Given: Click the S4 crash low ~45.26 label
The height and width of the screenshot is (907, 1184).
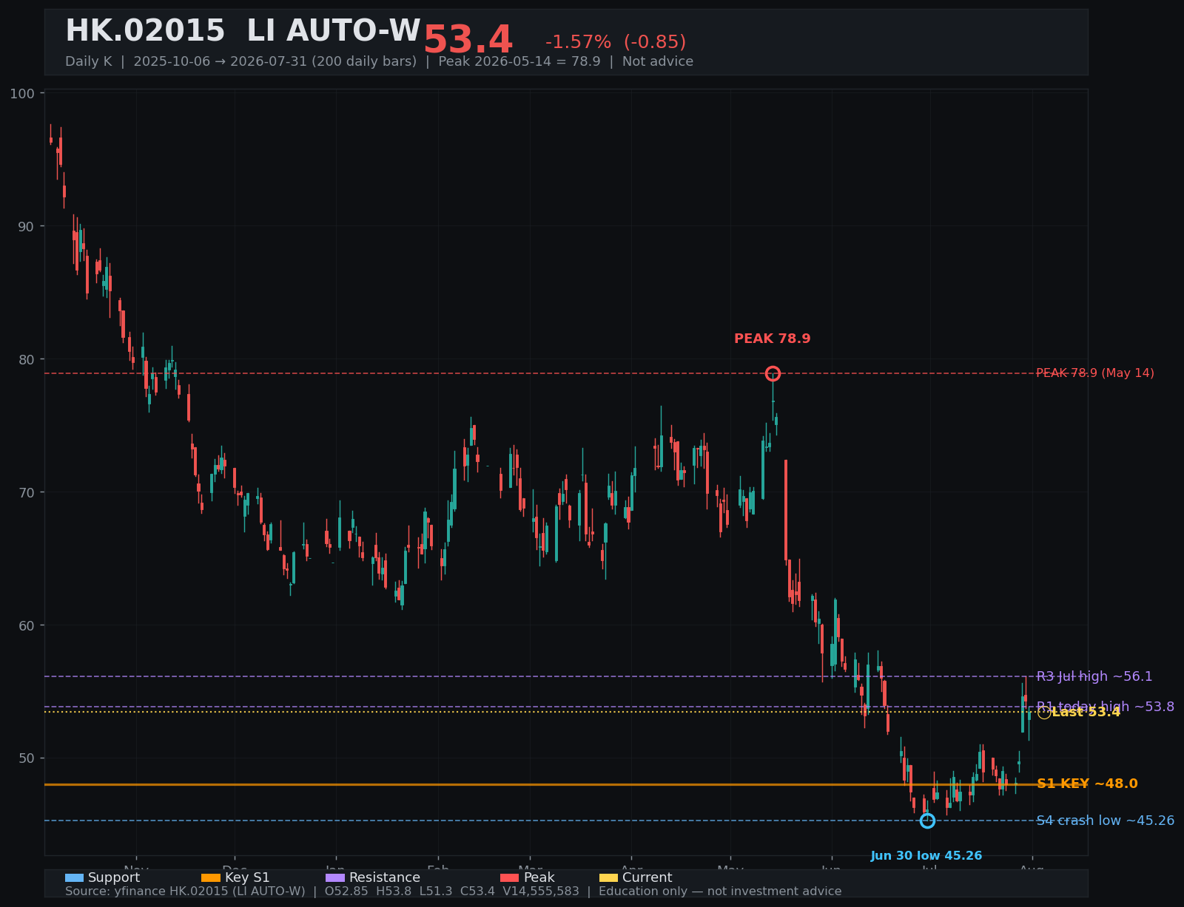Looking at the screenshot, I should tap(1106, 821).
